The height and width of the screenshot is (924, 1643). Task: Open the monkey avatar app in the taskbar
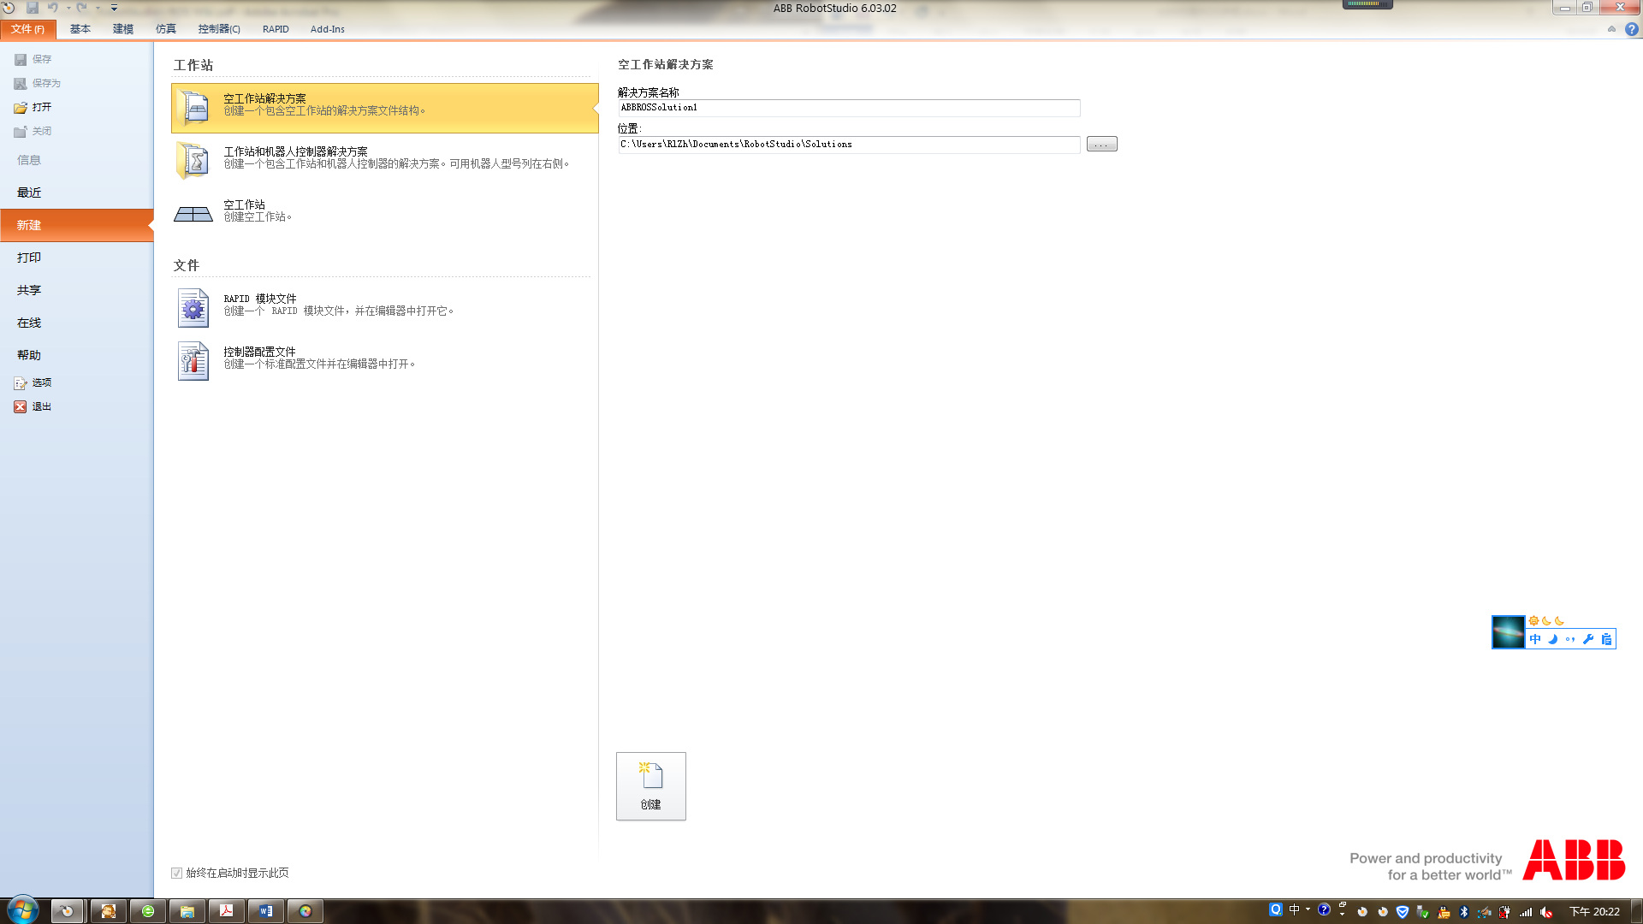[108, 911]
